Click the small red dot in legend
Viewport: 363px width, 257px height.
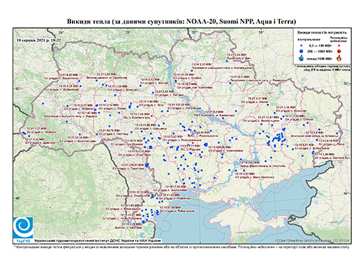339,46
